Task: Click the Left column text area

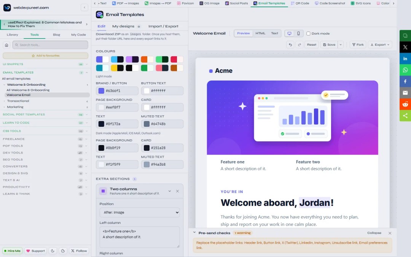Action: coord(140,237)
